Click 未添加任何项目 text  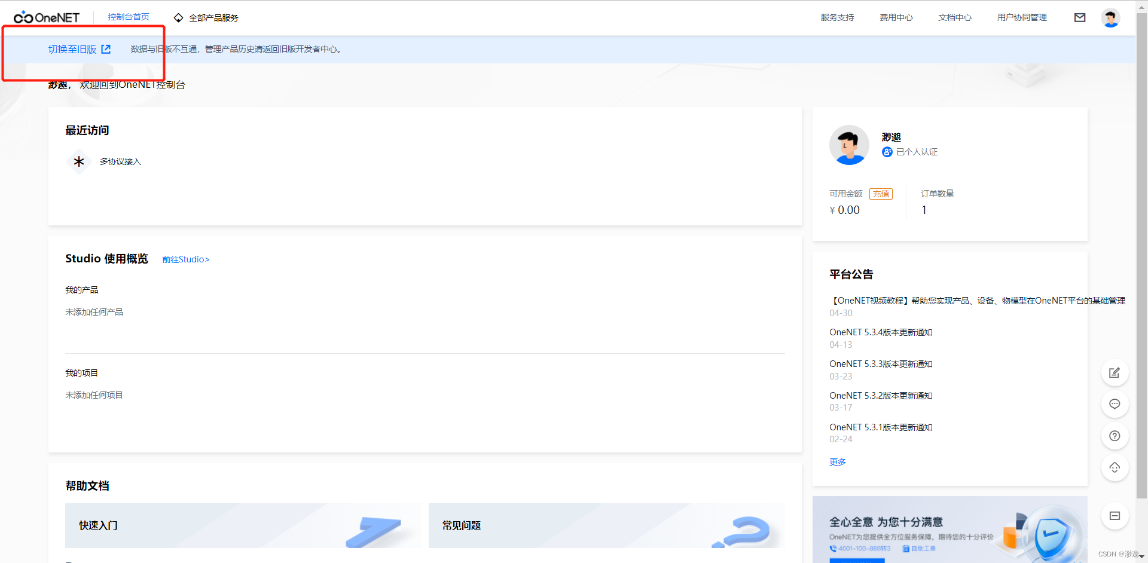[x=94, y=395]
